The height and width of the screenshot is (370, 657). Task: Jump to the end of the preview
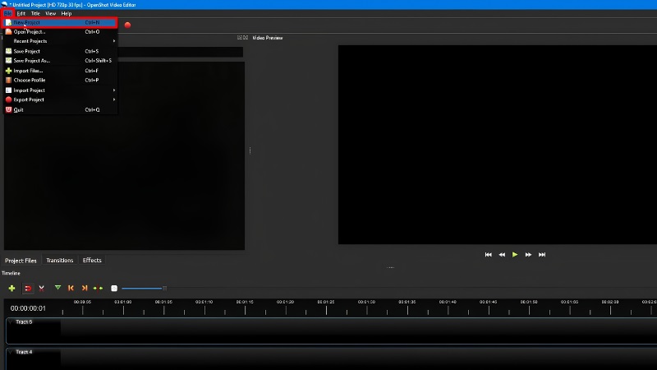pos(542,255)
